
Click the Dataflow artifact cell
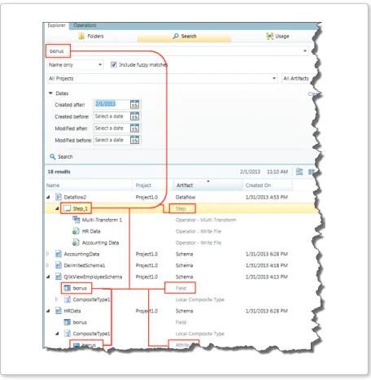tap(185, 197)
